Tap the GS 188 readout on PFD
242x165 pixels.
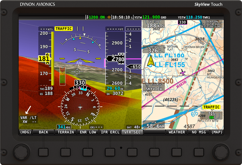click(x=46, y=93)
